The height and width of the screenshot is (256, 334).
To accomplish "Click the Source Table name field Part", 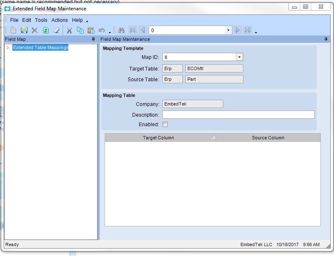I will 214,79.
